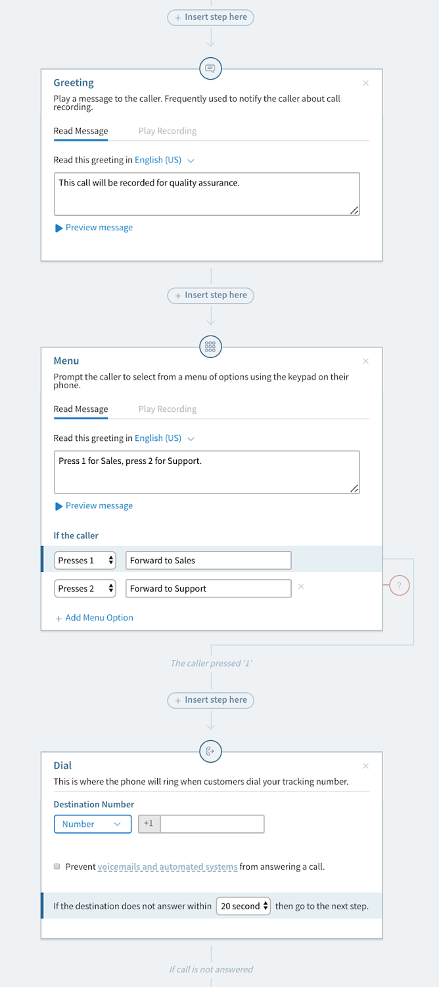
Task: Click the Menu step keypad icon
Action: click(x=210, y=347)
